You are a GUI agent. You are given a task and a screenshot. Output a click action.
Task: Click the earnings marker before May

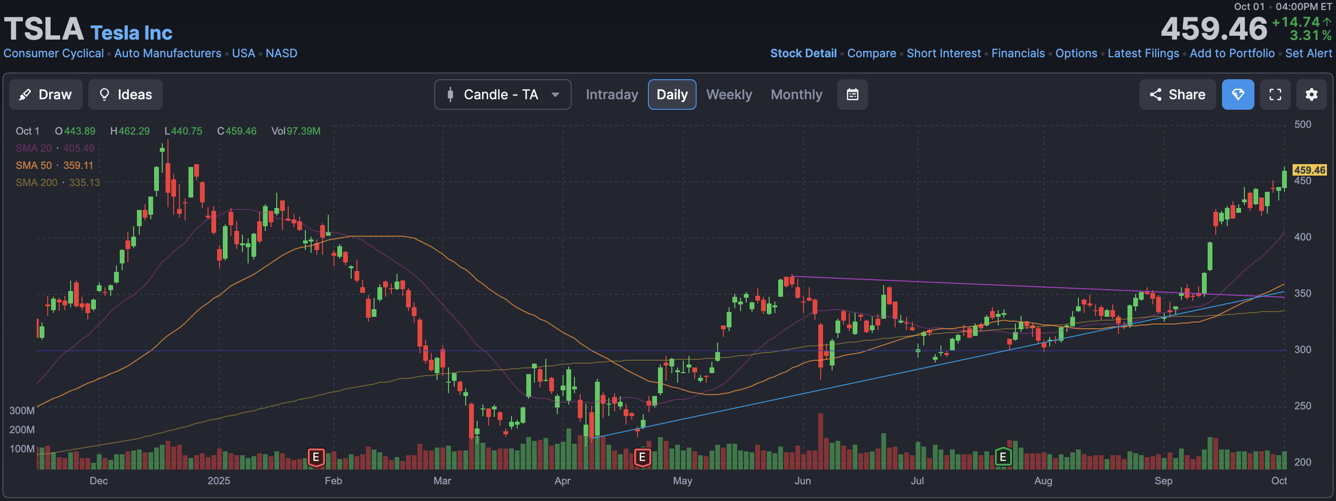(642, 458)
